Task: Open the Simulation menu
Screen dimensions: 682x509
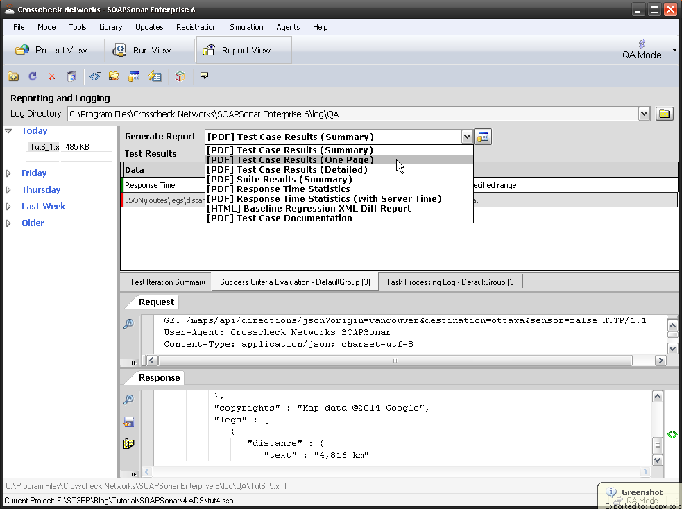Action: [246, 27]
